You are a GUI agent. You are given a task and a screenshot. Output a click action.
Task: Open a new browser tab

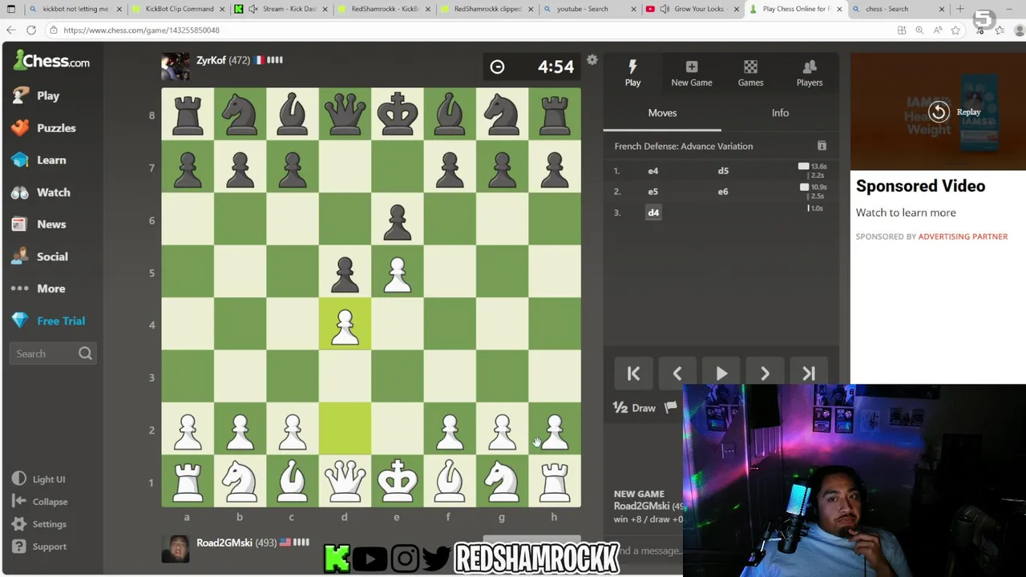pyautogui.click(x=960, y=9)
